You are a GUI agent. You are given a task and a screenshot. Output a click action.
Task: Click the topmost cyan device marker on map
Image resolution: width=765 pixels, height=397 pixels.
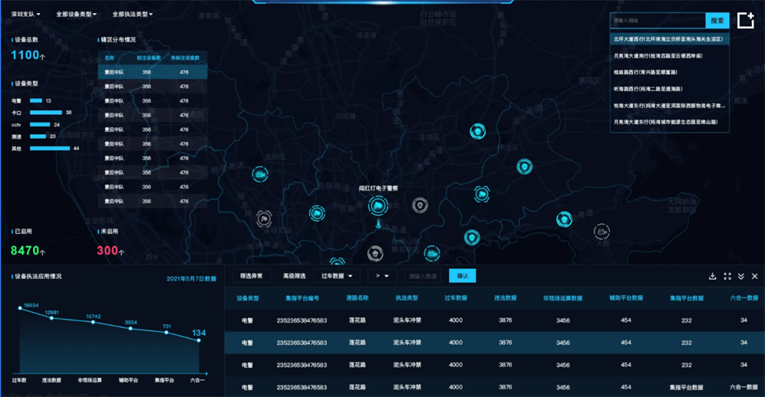click(x=478, y=132)
